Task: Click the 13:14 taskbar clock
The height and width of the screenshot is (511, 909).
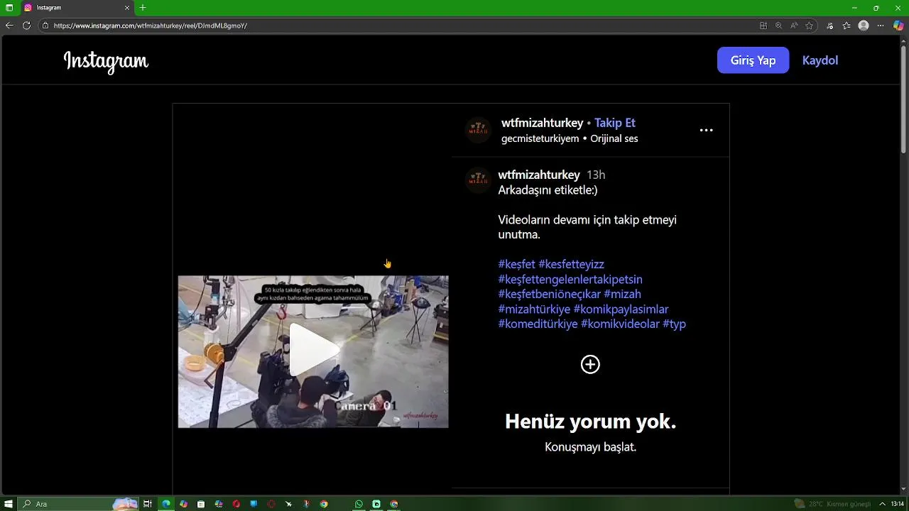Action: pos(898,504)
